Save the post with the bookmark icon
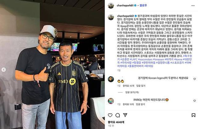This screenshot has width=198, height=129. click(x=193, y=115)
